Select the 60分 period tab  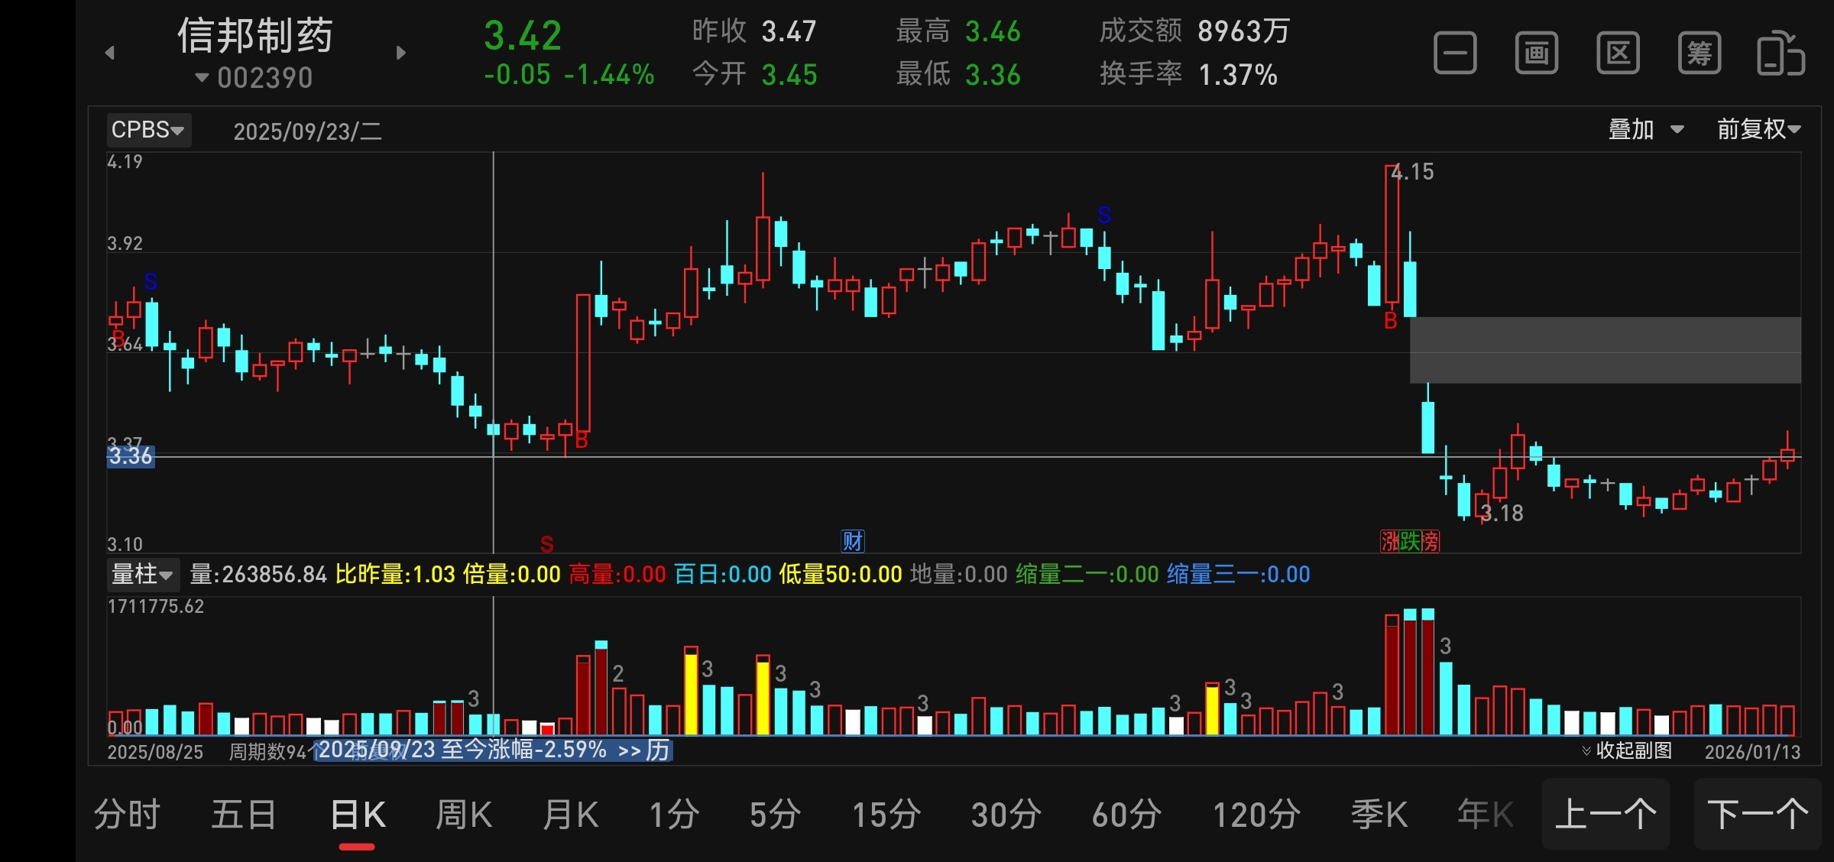tap(1126, 815)
